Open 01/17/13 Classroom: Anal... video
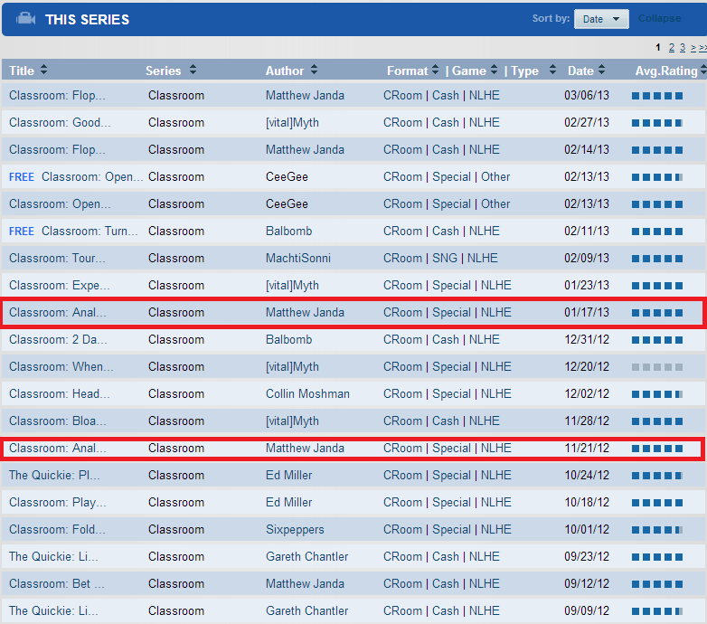This screenshot has height=624, width=707. [x=57, y=312]
